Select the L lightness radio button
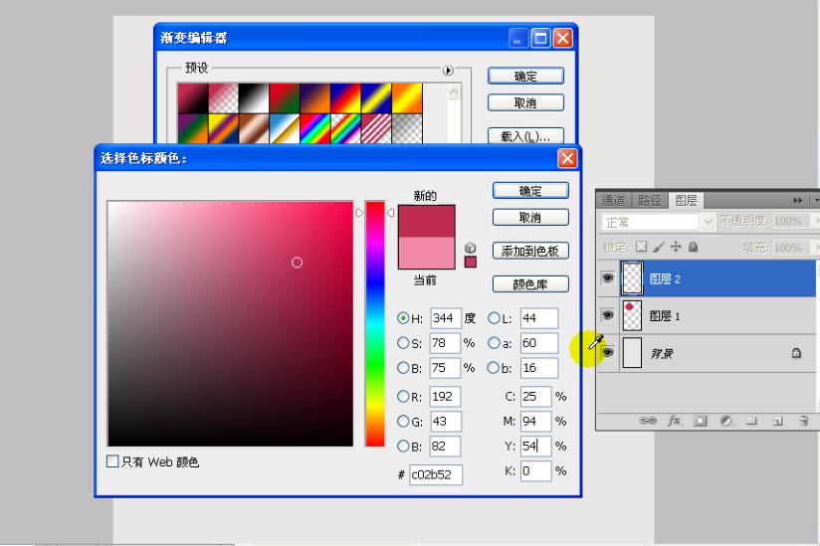This screenshot has height=546, width=820. (x=494, y=317)
